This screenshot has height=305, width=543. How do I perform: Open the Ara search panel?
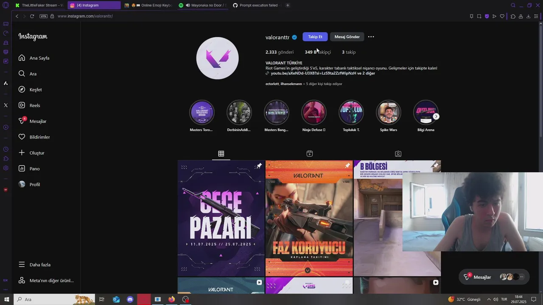pos(28,74)
